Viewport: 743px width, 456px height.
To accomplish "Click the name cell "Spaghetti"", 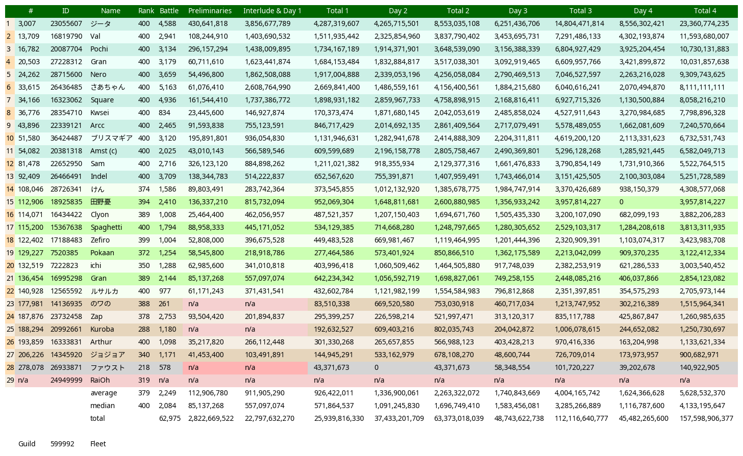I will 106,227.
